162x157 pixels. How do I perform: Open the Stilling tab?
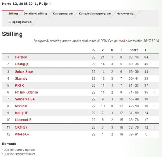coord(13,14)
